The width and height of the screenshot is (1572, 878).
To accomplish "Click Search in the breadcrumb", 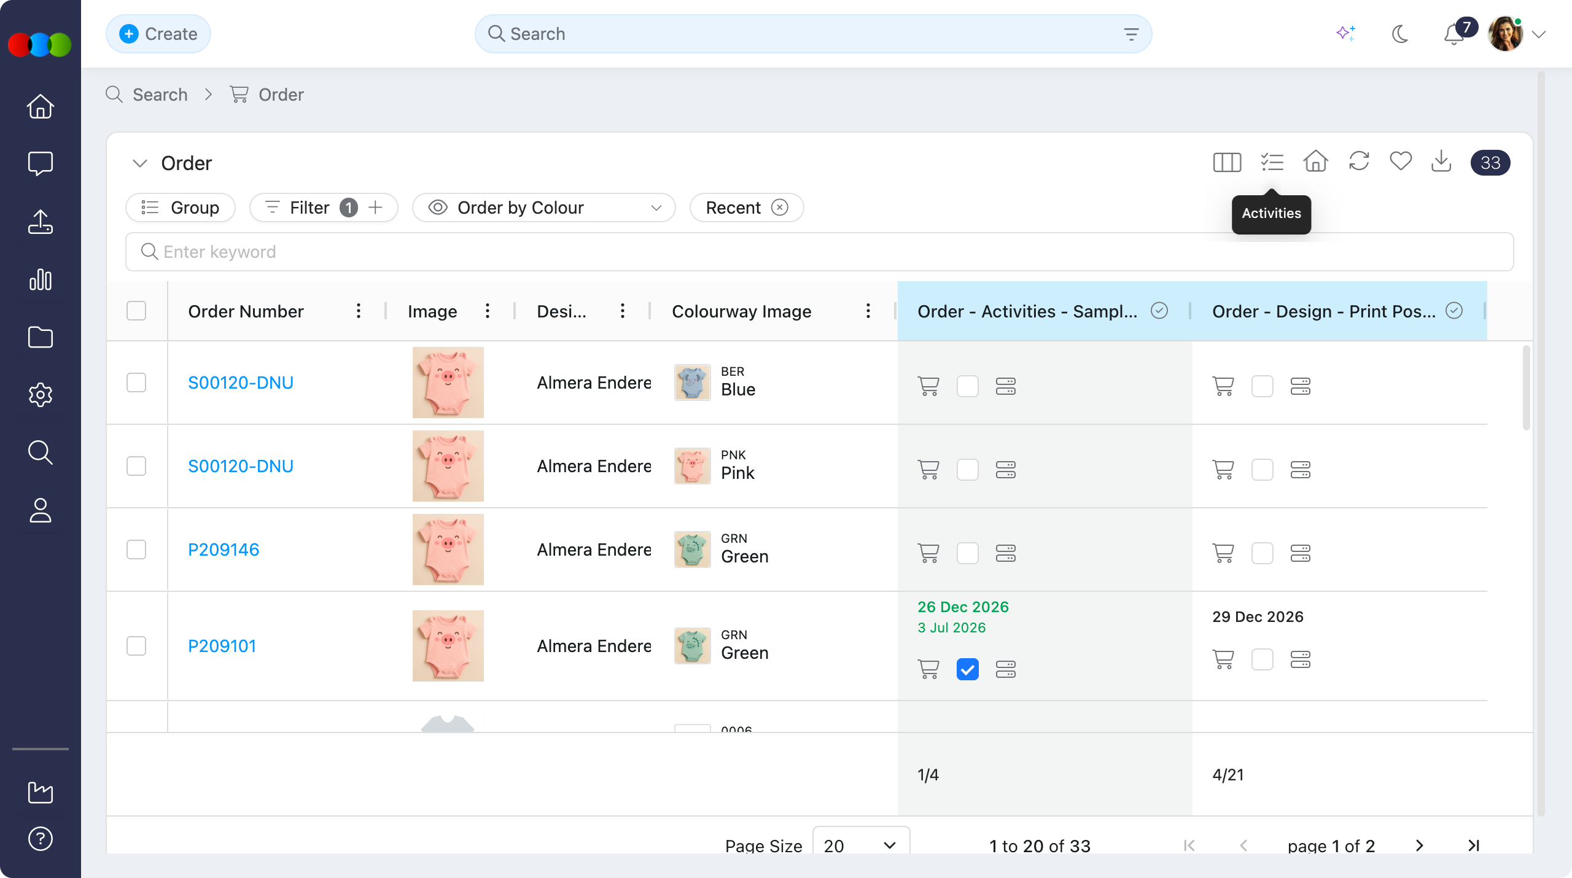I will tap(160, 95).
